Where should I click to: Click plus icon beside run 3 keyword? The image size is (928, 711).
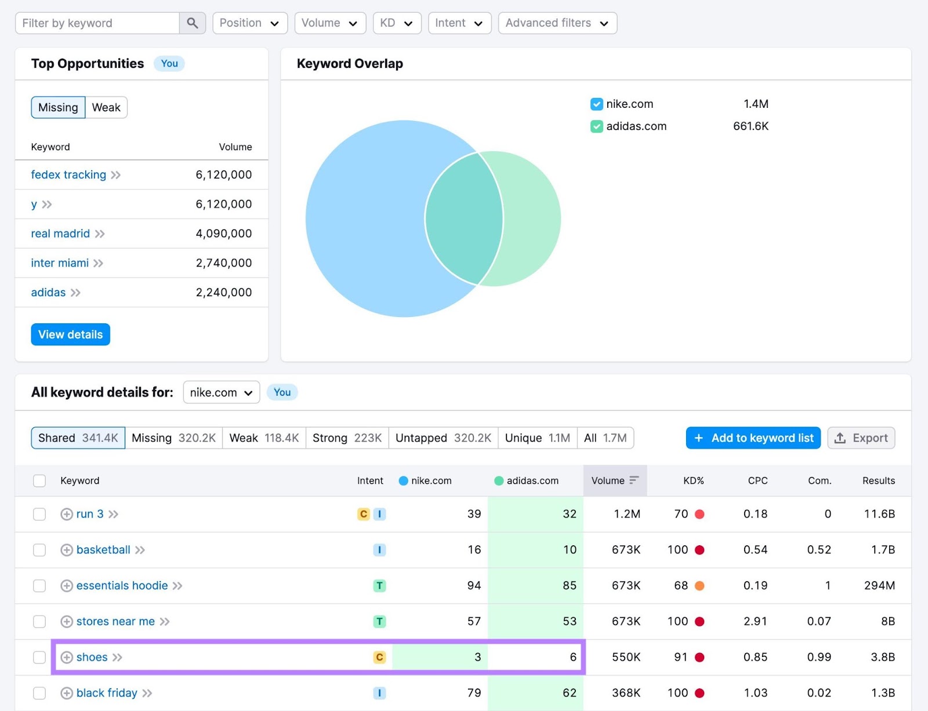coord(67,515)
